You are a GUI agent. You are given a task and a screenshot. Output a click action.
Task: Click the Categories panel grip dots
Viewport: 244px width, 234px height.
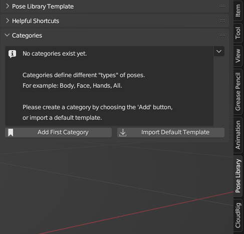click(222, 36)
